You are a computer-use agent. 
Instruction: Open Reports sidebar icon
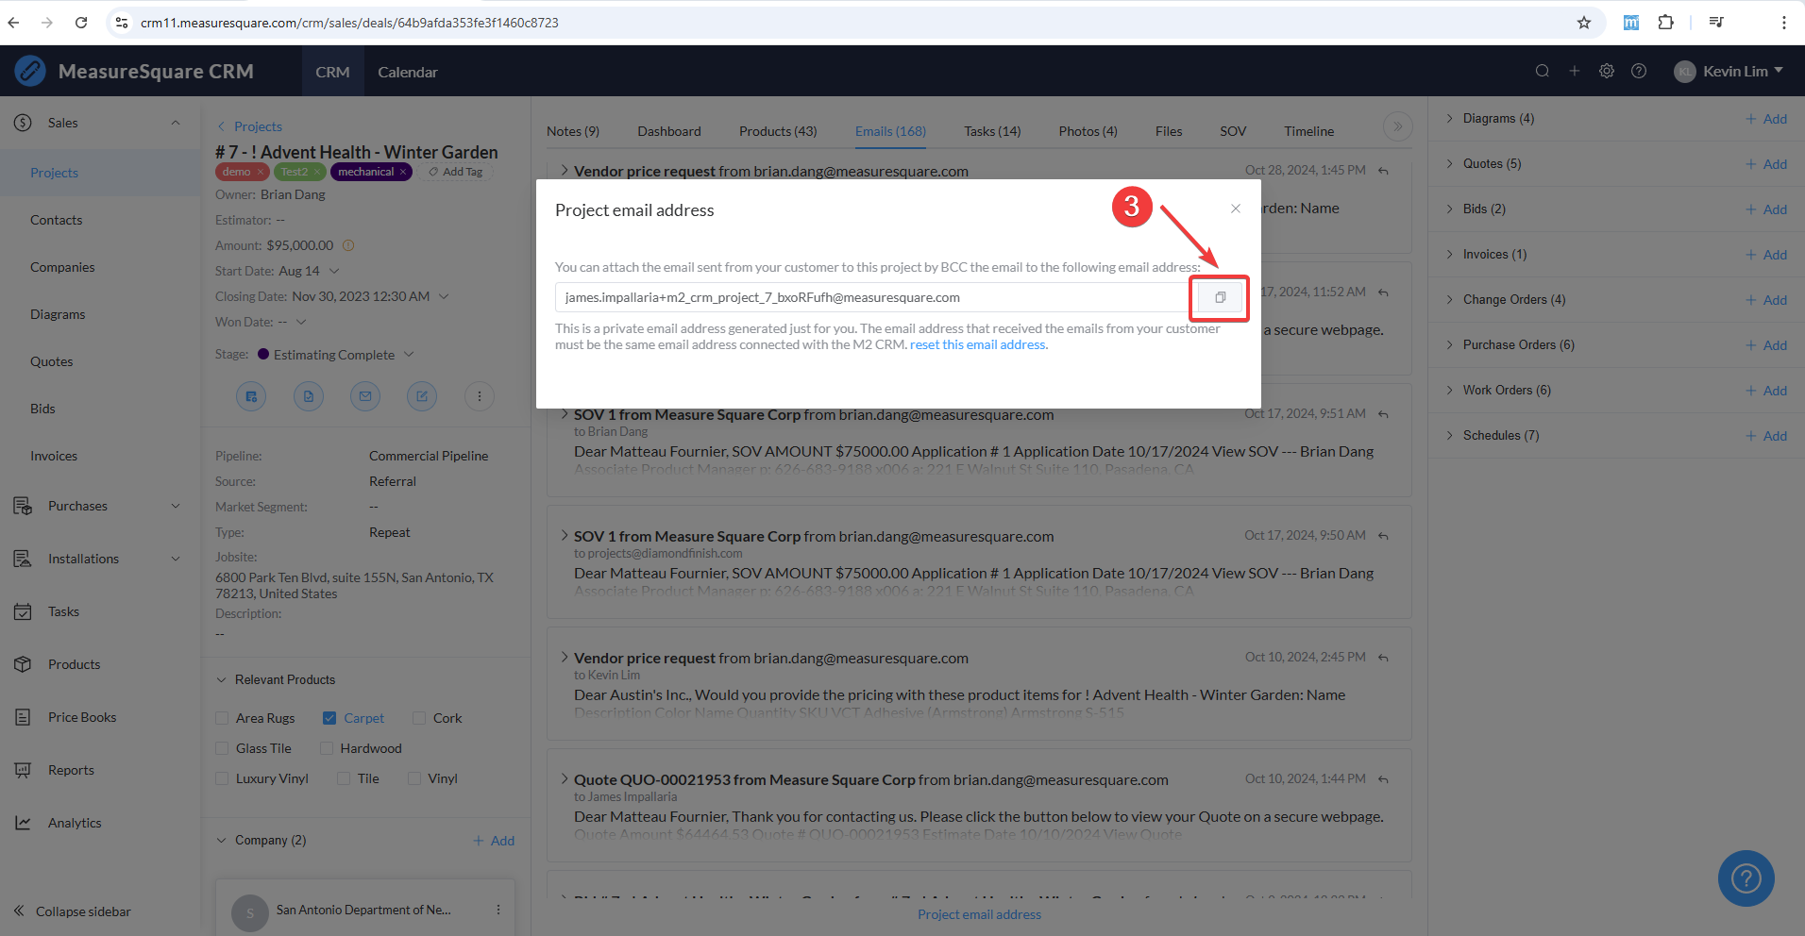24,770
